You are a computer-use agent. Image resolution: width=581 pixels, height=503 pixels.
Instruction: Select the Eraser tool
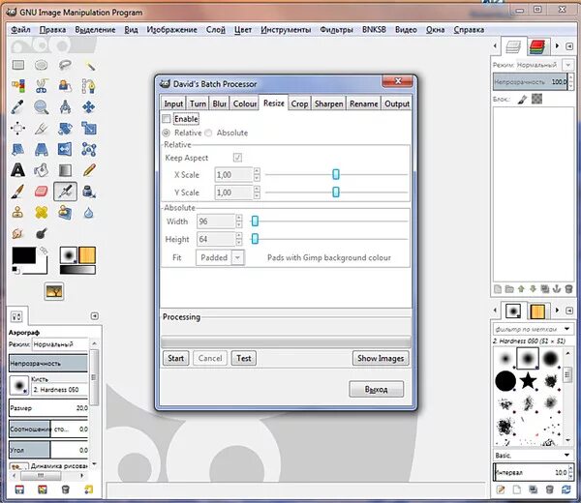(x=41, y=192)
